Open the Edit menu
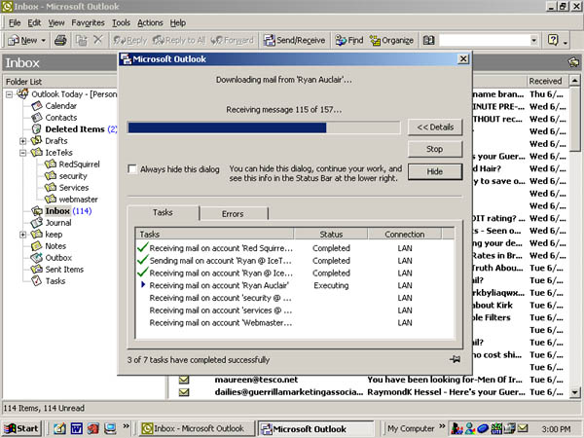584x438 pixels. point(34,22)
